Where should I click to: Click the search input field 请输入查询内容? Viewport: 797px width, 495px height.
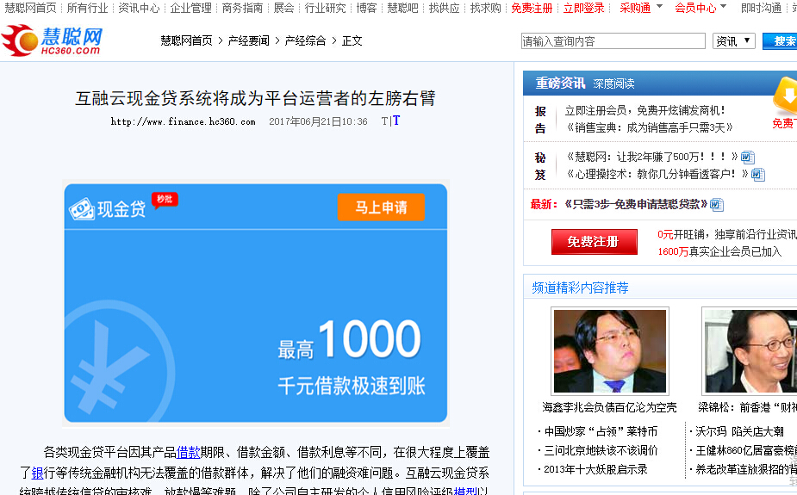613,41
